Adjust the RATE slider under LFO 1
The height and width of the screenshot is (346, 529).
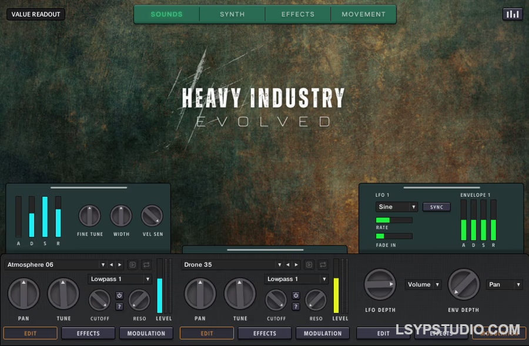[393, 220]
